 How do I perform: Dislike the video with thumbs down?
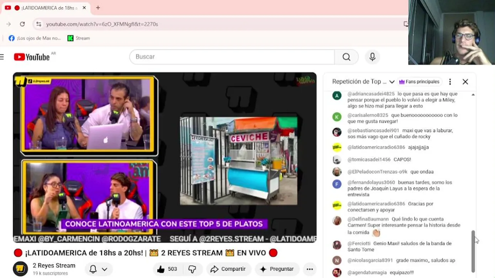point(192,269)
